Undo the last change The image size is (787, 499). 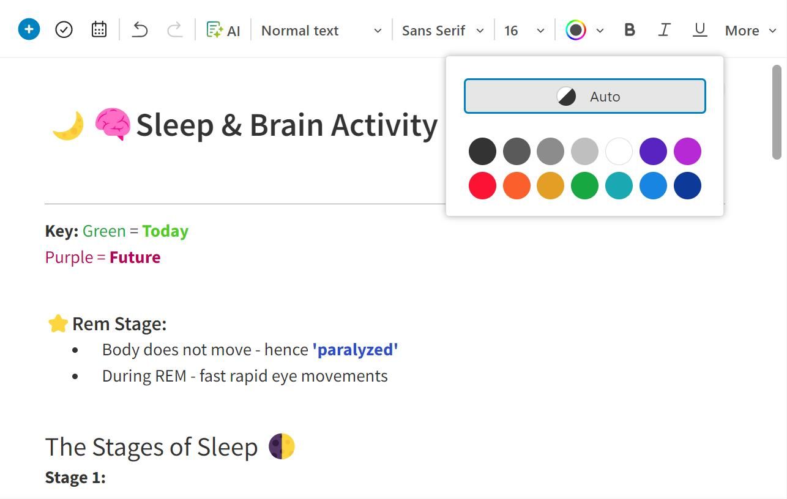pyautogui.click(x=139, y=29)
